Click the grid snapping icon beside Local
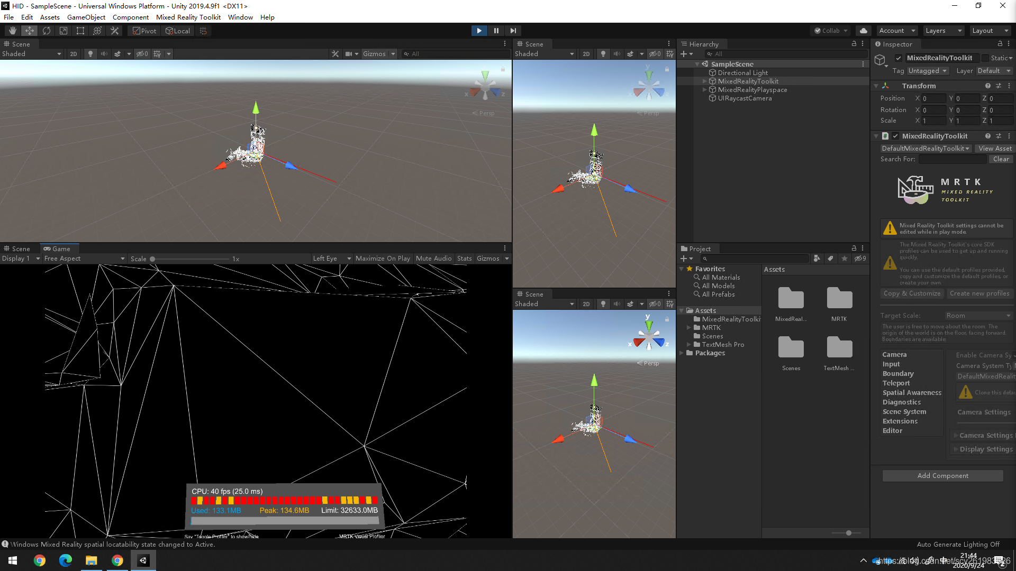1016x571 pixels. coord(203,31)
